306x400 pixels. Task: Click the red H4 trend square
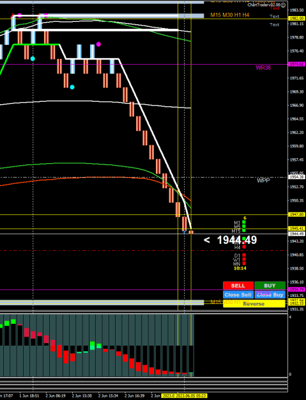(244, 246)
